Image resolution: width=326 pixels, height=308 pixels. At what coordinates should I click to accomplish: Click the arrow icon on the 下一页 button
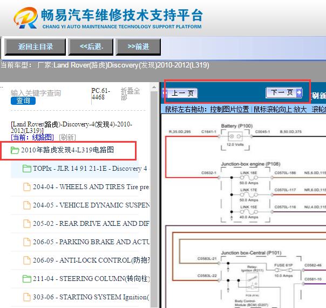click(x=299, y=92)
